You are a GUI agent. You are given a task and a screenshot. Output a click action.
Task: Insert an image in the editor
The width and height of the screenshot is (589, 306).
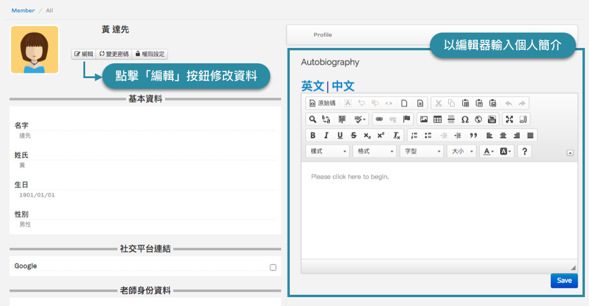424,120
